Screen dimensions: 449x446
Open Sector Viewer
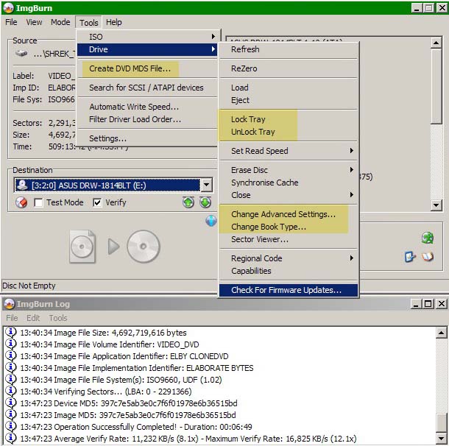[x=289, y=239]
